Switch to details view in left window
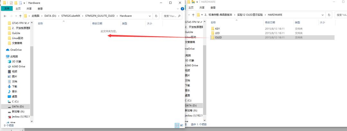Viewport: 347px width, 131px height. (177, 125)
